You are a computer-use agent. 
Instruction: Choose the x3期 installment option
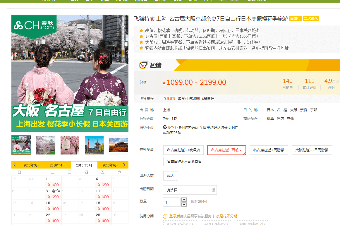click(x=180, y=223)
